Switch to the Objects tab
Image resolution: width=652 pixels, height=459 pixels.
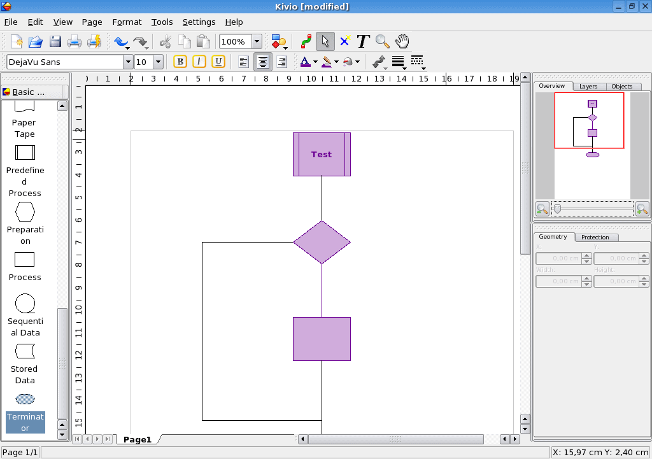click(621, 87)
